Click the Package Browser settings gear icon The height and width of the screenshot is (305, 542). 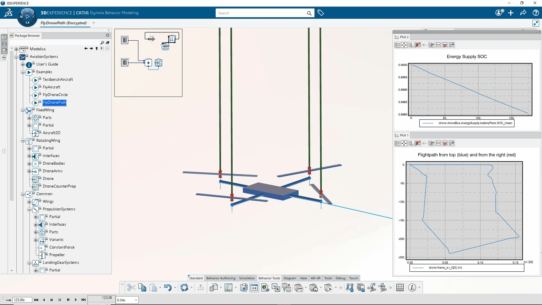(108, 35)
